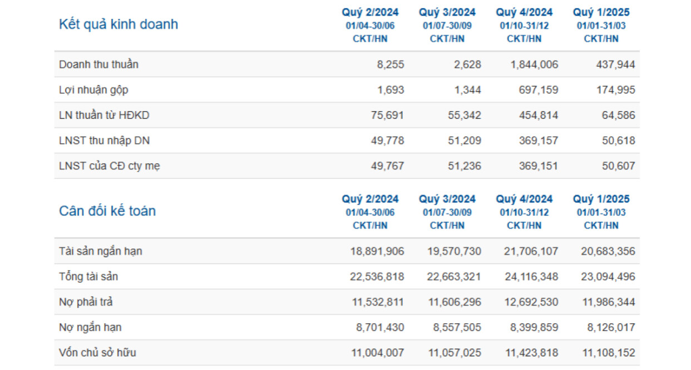The width and height of the screenshot is (691, 370).
Task: Select Quý 4/2024 header in Cân đối kế toán
Action: 524,199
